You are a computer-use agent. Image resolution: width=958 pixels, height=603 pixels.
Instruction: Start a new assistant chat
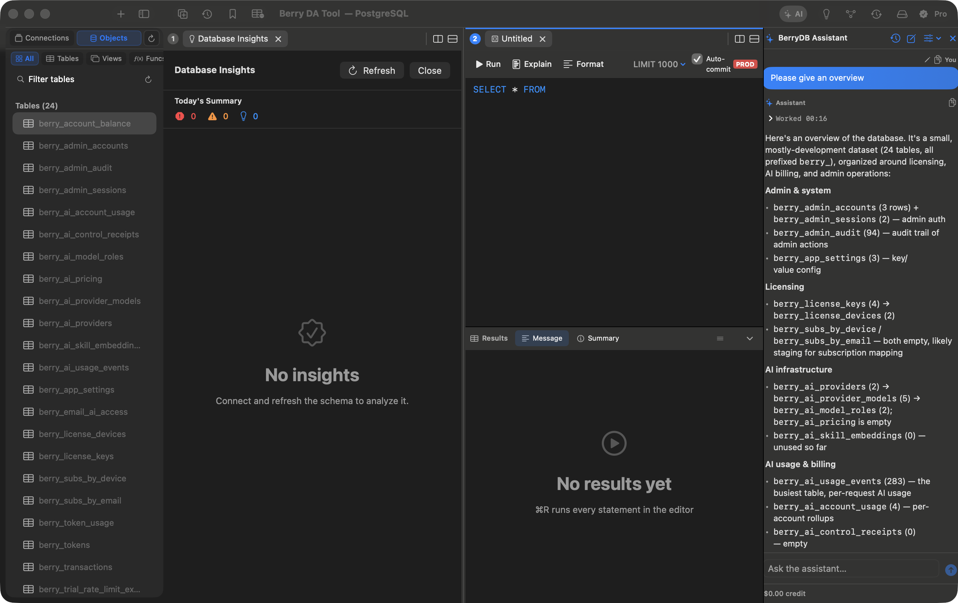point(911,38)
